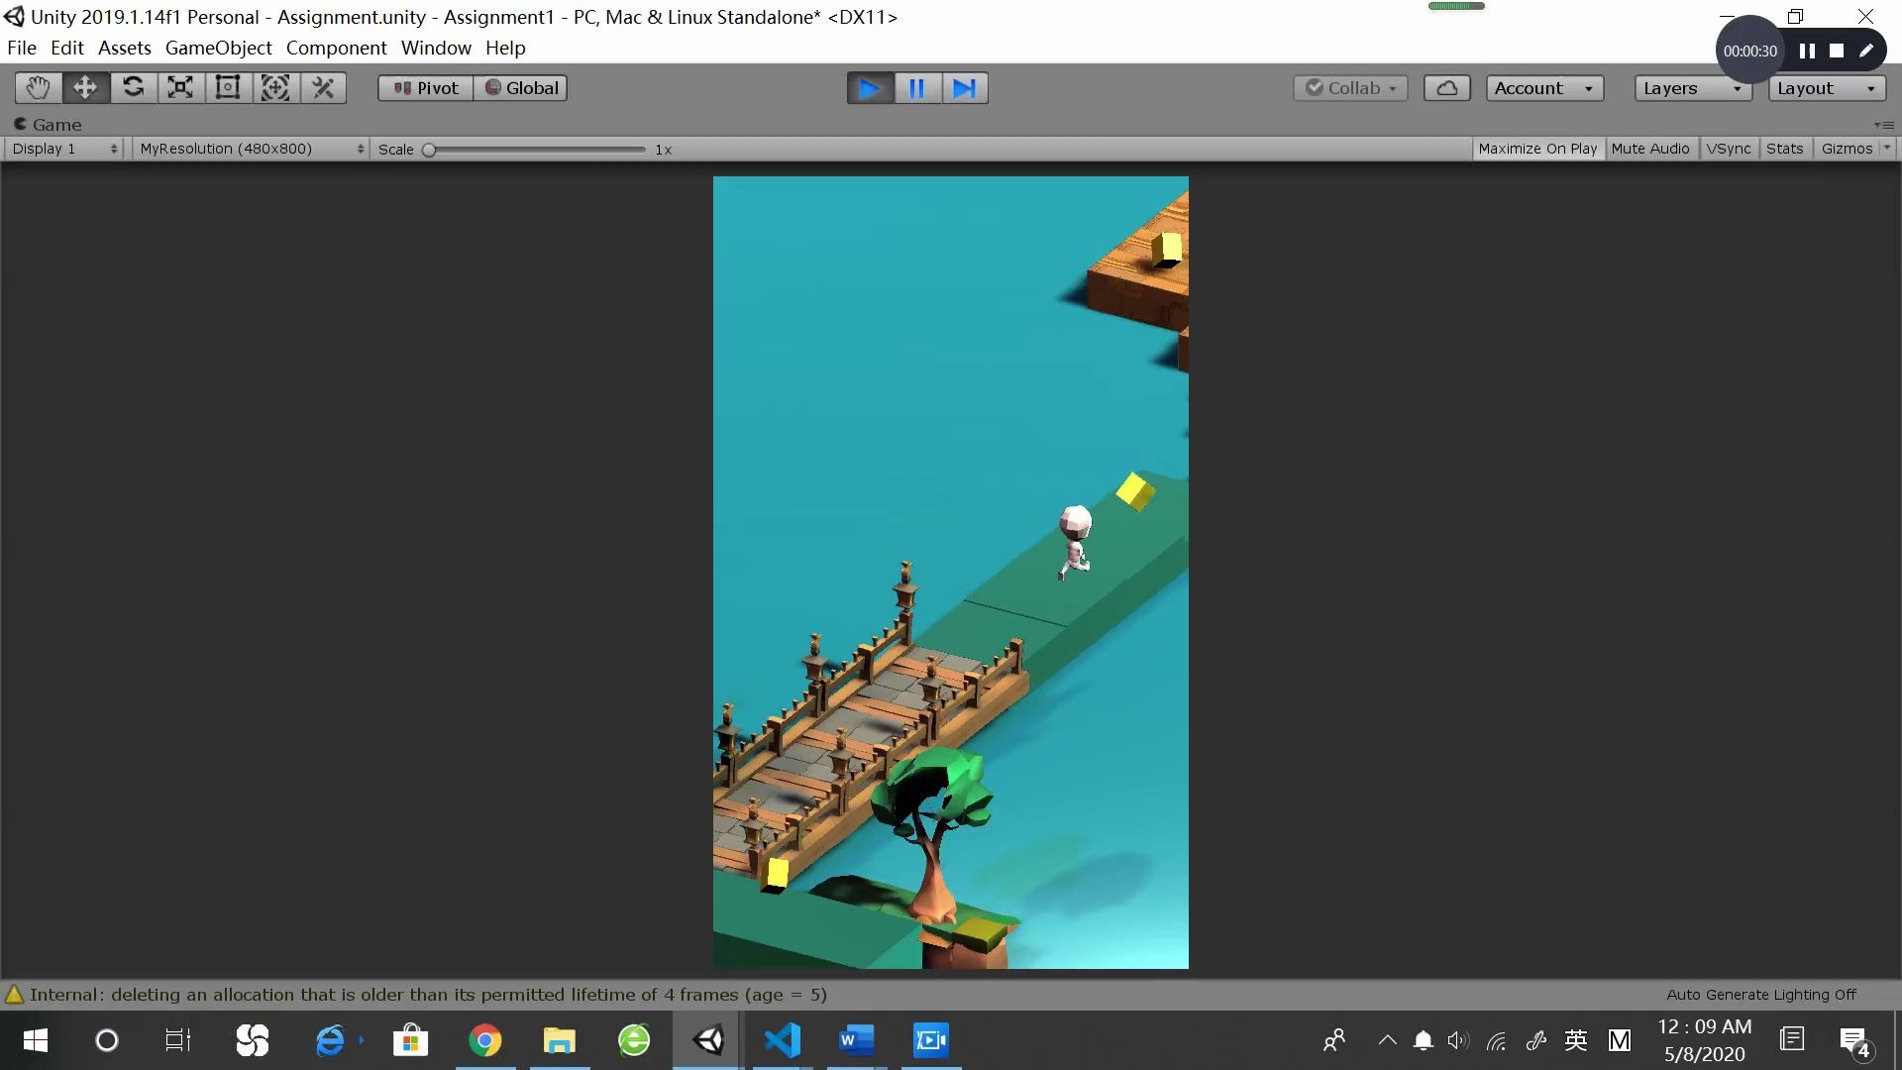Click the cloud services icon
The image size is (1902, 1070).
pyautogui.click(x=1445, y=87)
